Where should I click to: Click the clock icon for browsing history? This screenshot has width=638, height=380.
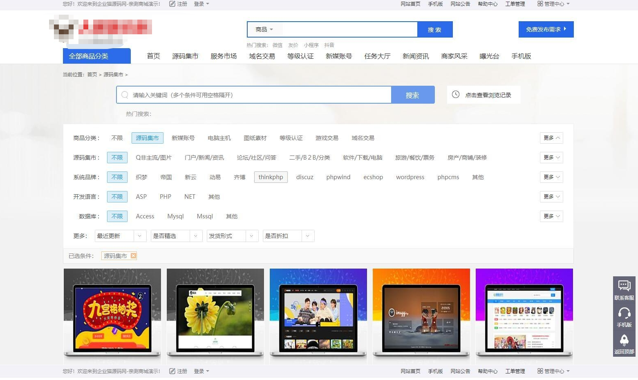[455, 95]
